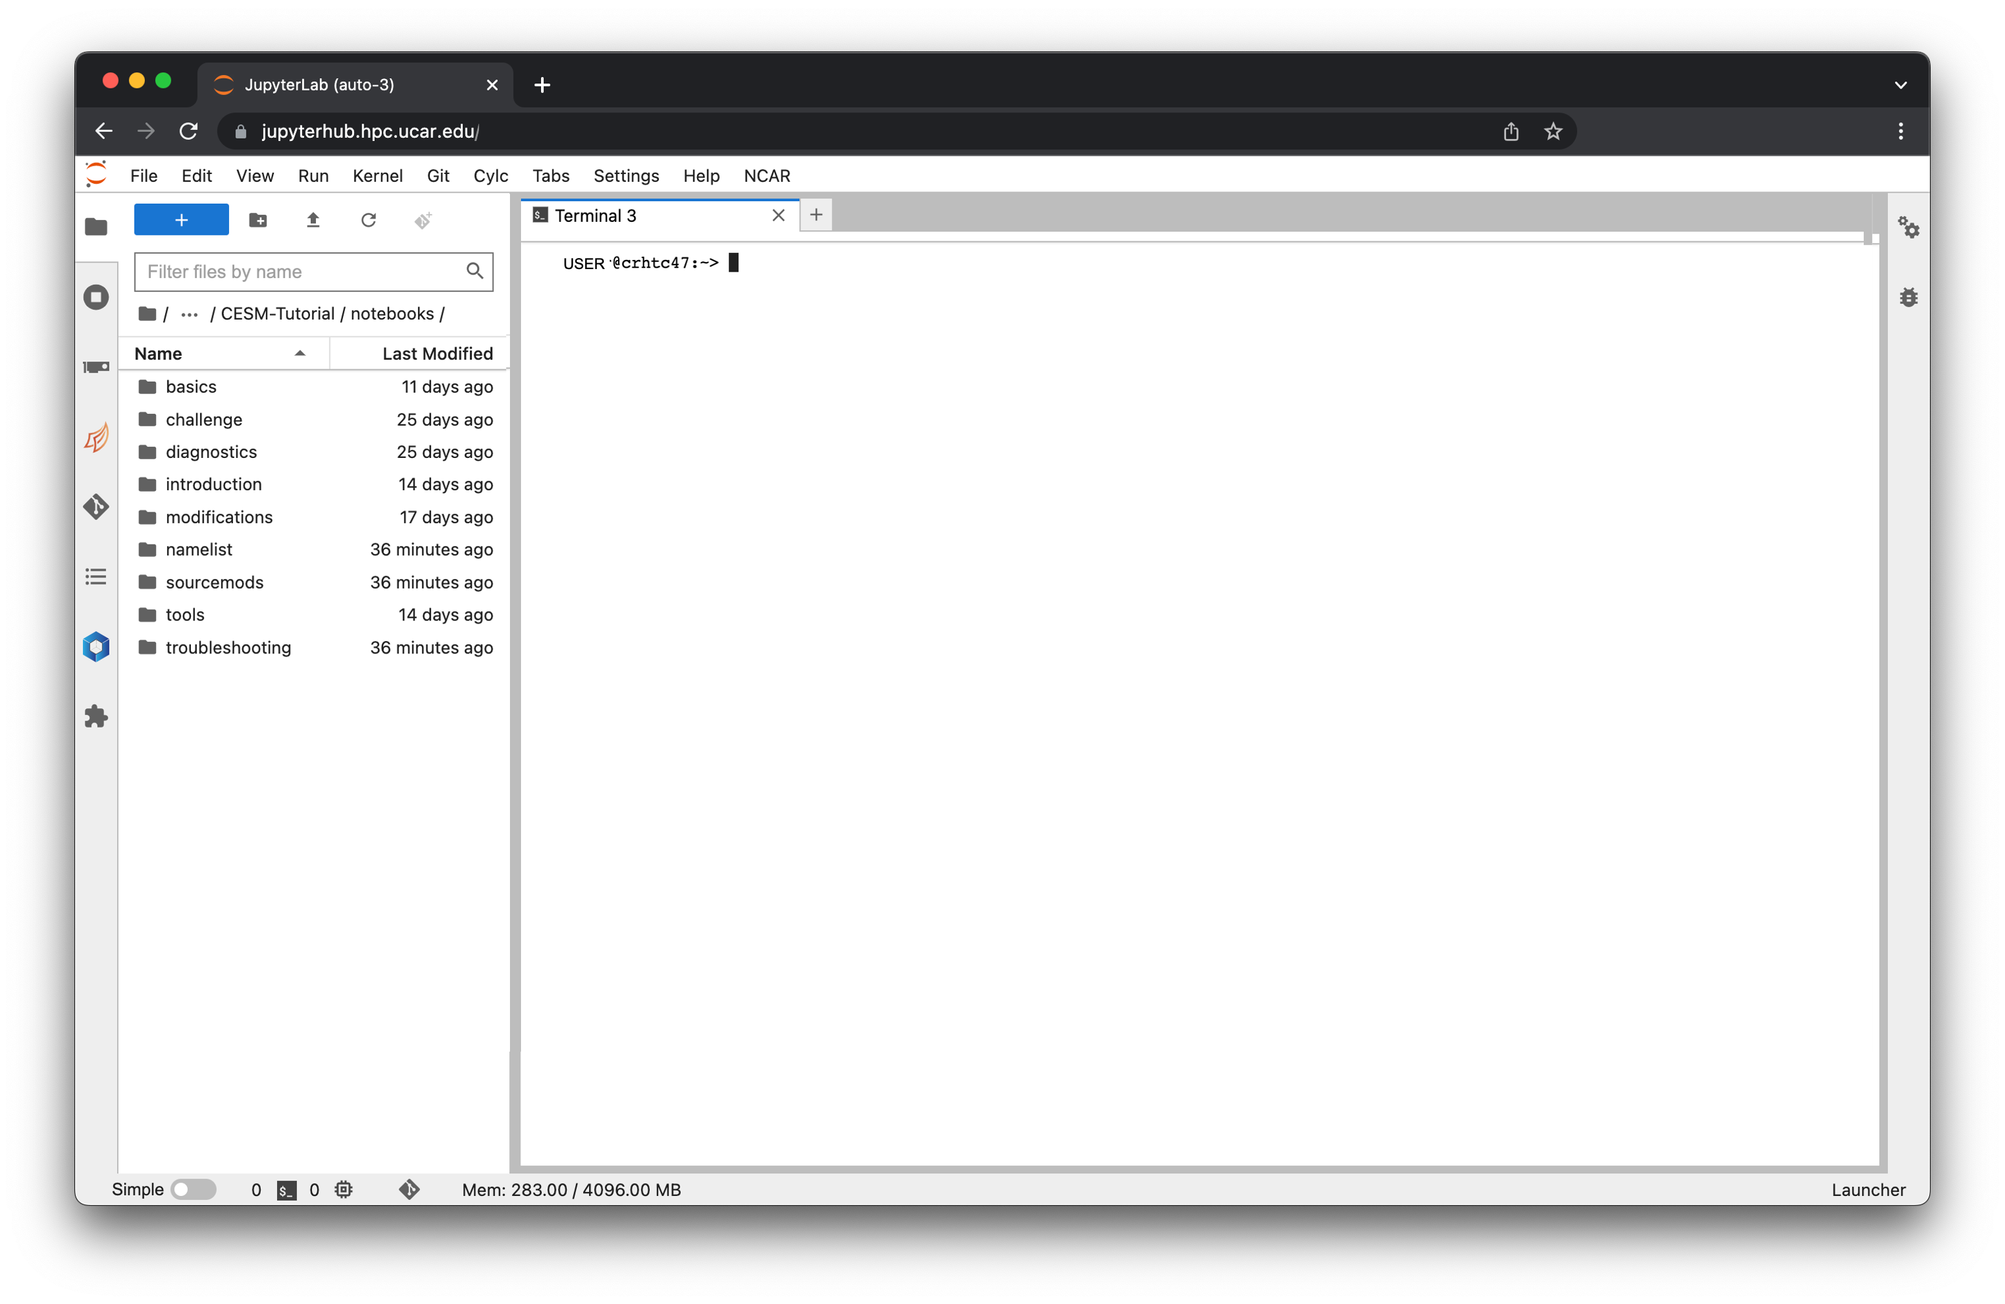Toggle Simple interface mode switch
Screen dimensions: 2005x1304
coord(193,1190)
